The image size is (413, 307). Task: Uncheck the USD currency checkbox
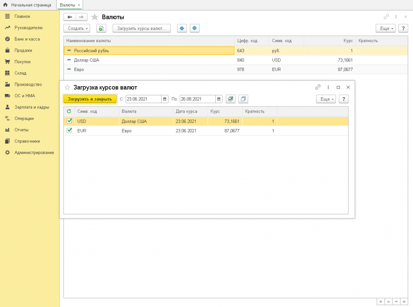click(69, 121)
